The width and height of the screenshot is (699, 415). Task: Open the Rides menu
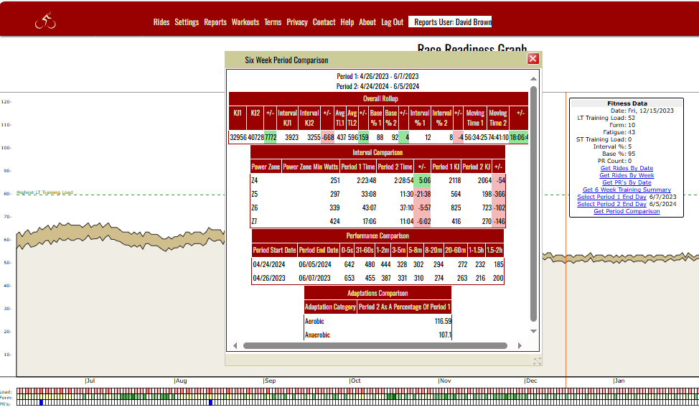click(x=161, y=22)
